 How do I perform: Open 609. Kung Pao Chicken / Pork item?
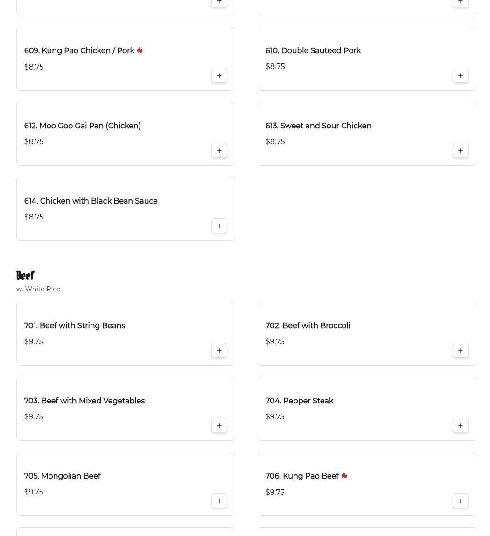coord(79,51)
